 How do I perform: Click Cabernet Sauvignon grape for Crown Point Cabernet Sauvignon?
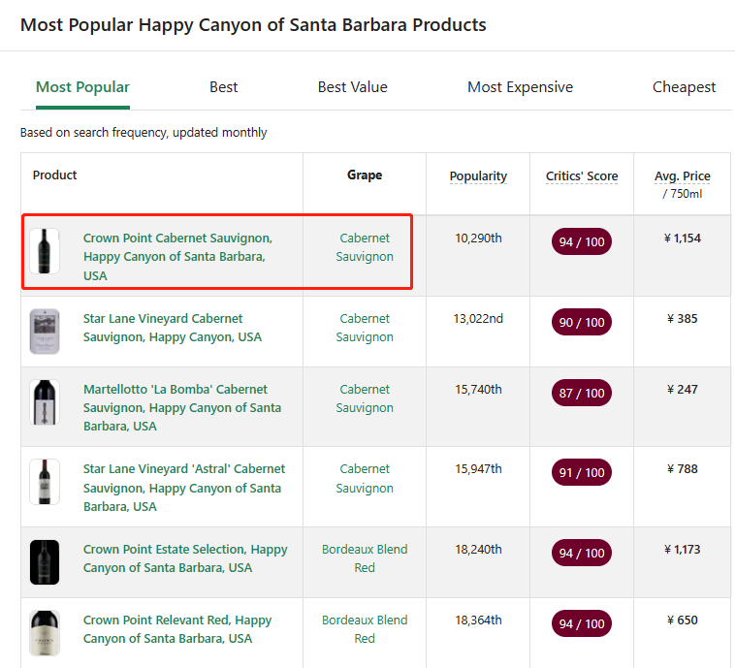click(365, 247)
